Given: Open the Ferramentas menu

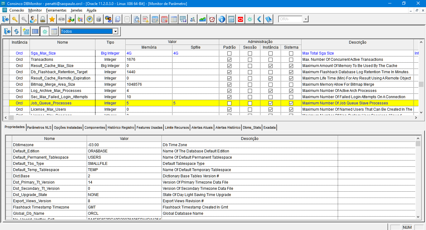Looking at the screenshot, I should [x=56, y=10].
